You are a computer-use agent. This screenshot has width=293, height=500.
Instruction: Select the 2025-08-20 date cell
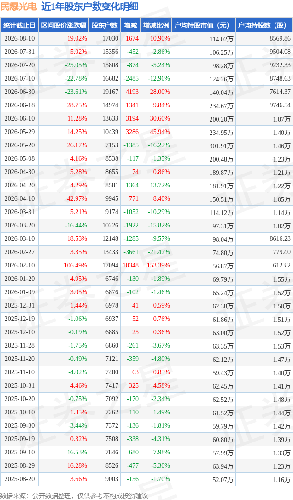(x=19, y=479)
